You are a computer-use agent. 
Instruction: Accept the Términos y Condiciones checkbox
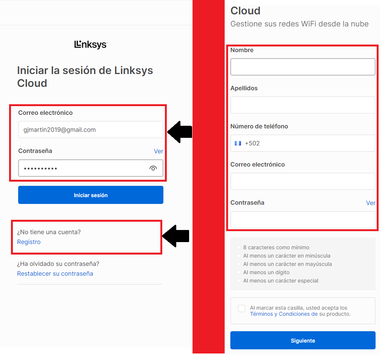click(x=242, y=309)
